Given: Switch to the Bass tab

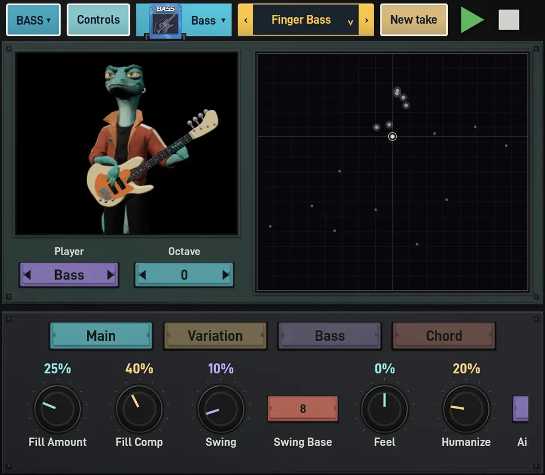Looking at the screenshot, I should click(329, 336).
